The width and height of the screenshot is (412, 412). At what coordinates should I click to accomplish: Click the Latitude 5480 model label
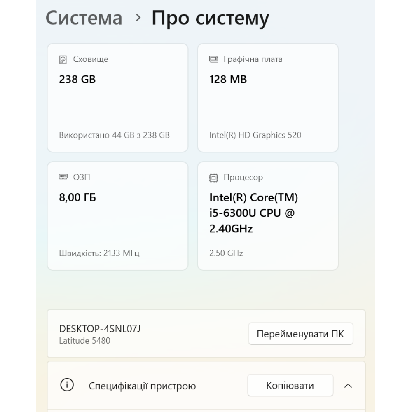pos(84,341)
